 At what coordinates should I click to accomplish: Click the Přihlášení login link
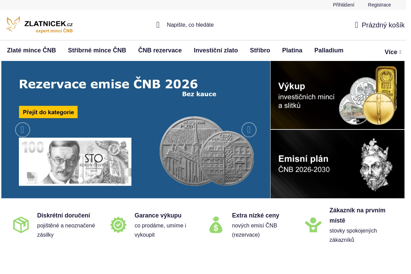344,5
